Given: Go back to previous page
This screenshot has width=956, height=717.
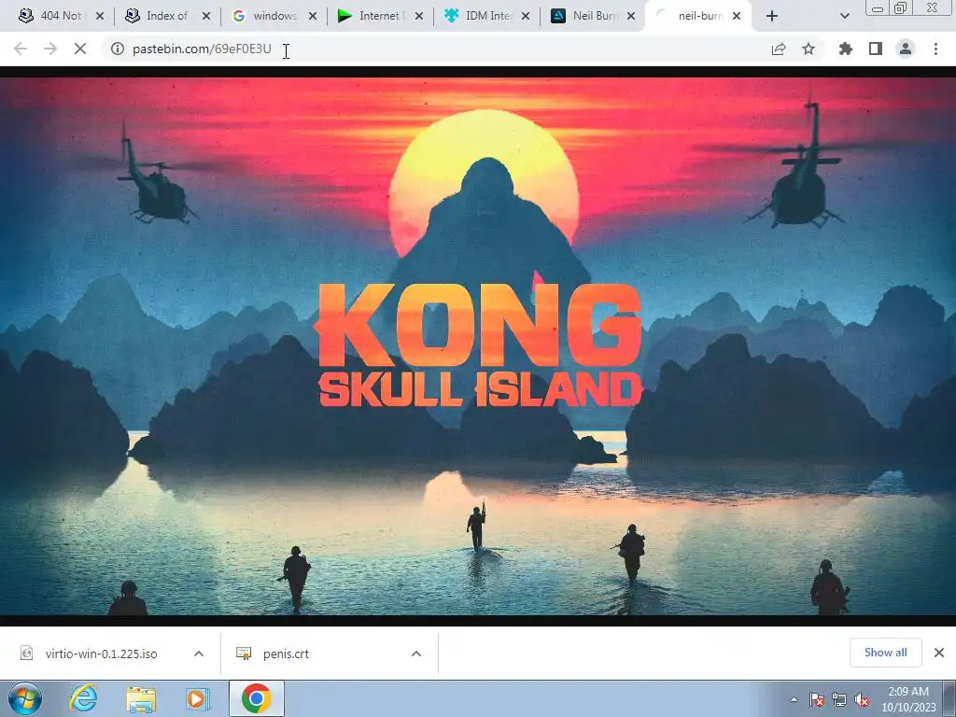Looking at the screenshot, I should click(x=21, y=49).
